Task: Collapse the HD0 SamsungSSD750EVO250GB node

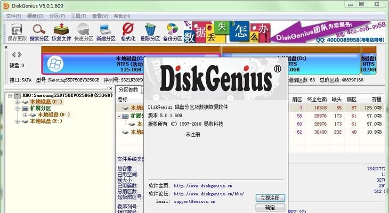Action: coord(10,95)
